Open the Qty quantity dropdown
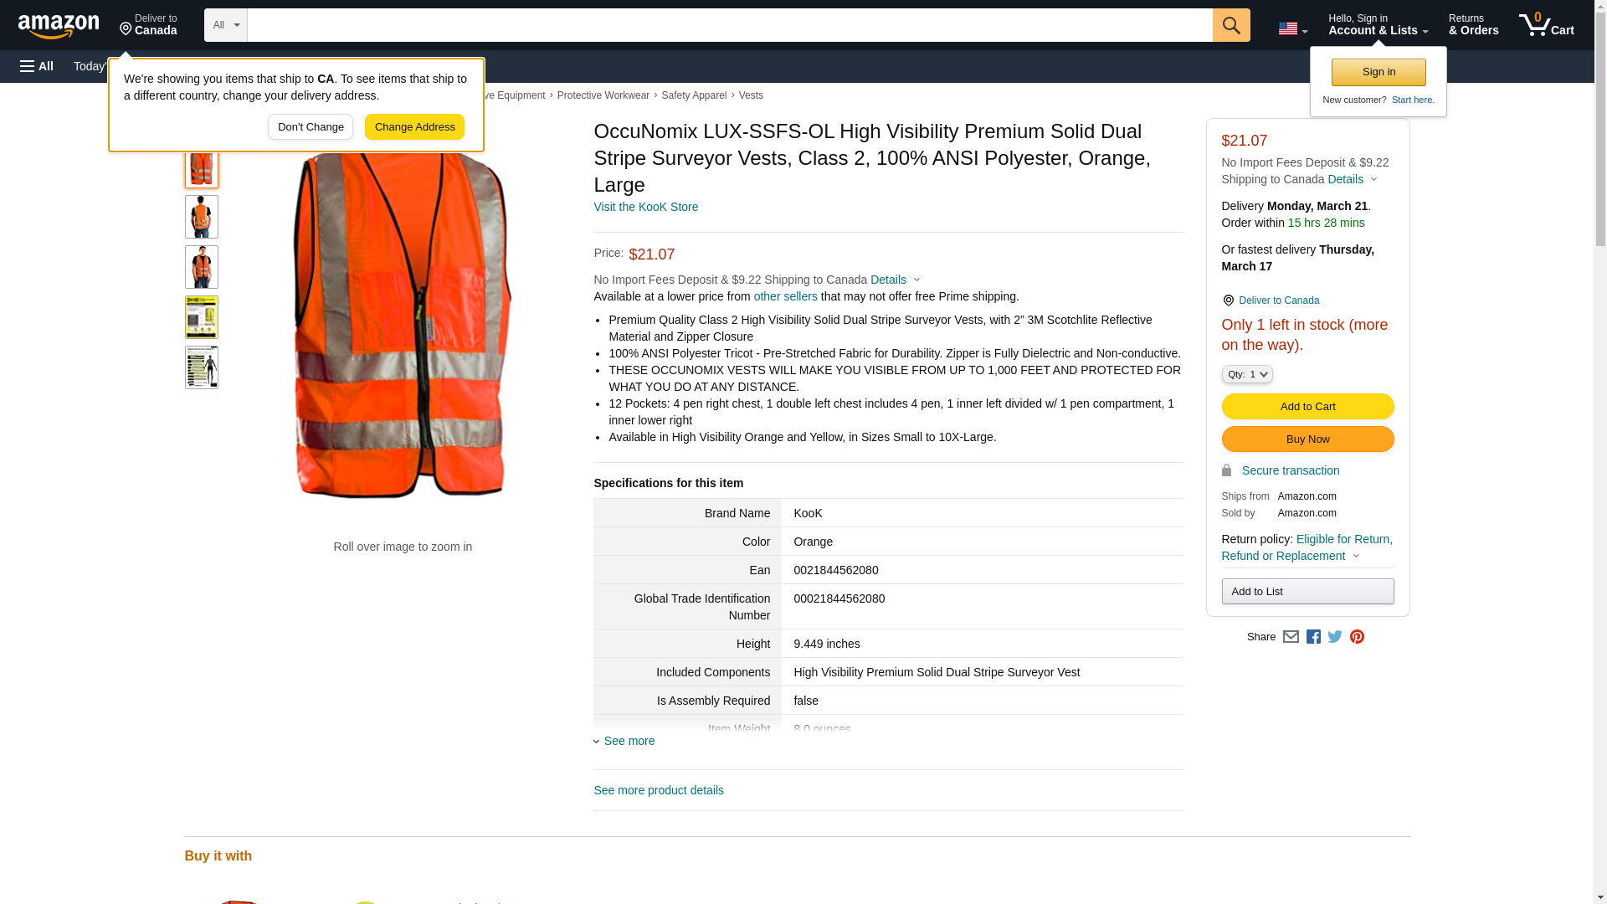This screenshot has width=1607, height=904. [1246, 375]
